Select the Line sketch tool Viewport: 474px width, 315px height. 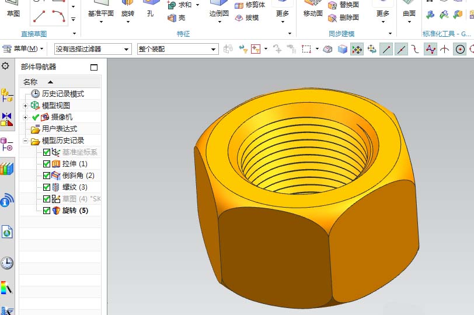pyautogui.click(x=39, y=16)
